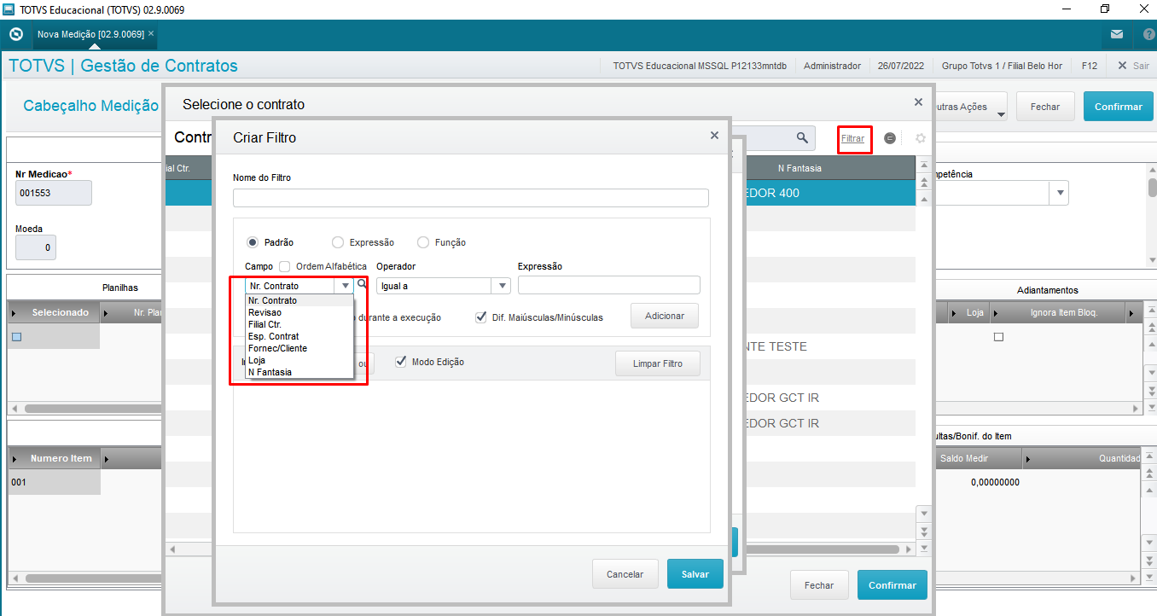Focus the Nome do Filtro input field

pos(470,198)
